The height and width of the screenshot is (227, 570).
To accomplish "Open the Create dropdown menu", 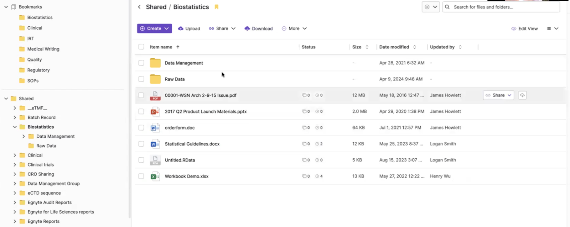I will point(154,28).
